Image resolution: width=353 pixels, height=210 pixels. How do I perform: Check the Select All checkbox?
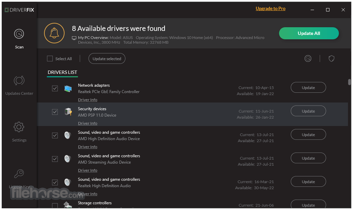(x=50, y=58)
